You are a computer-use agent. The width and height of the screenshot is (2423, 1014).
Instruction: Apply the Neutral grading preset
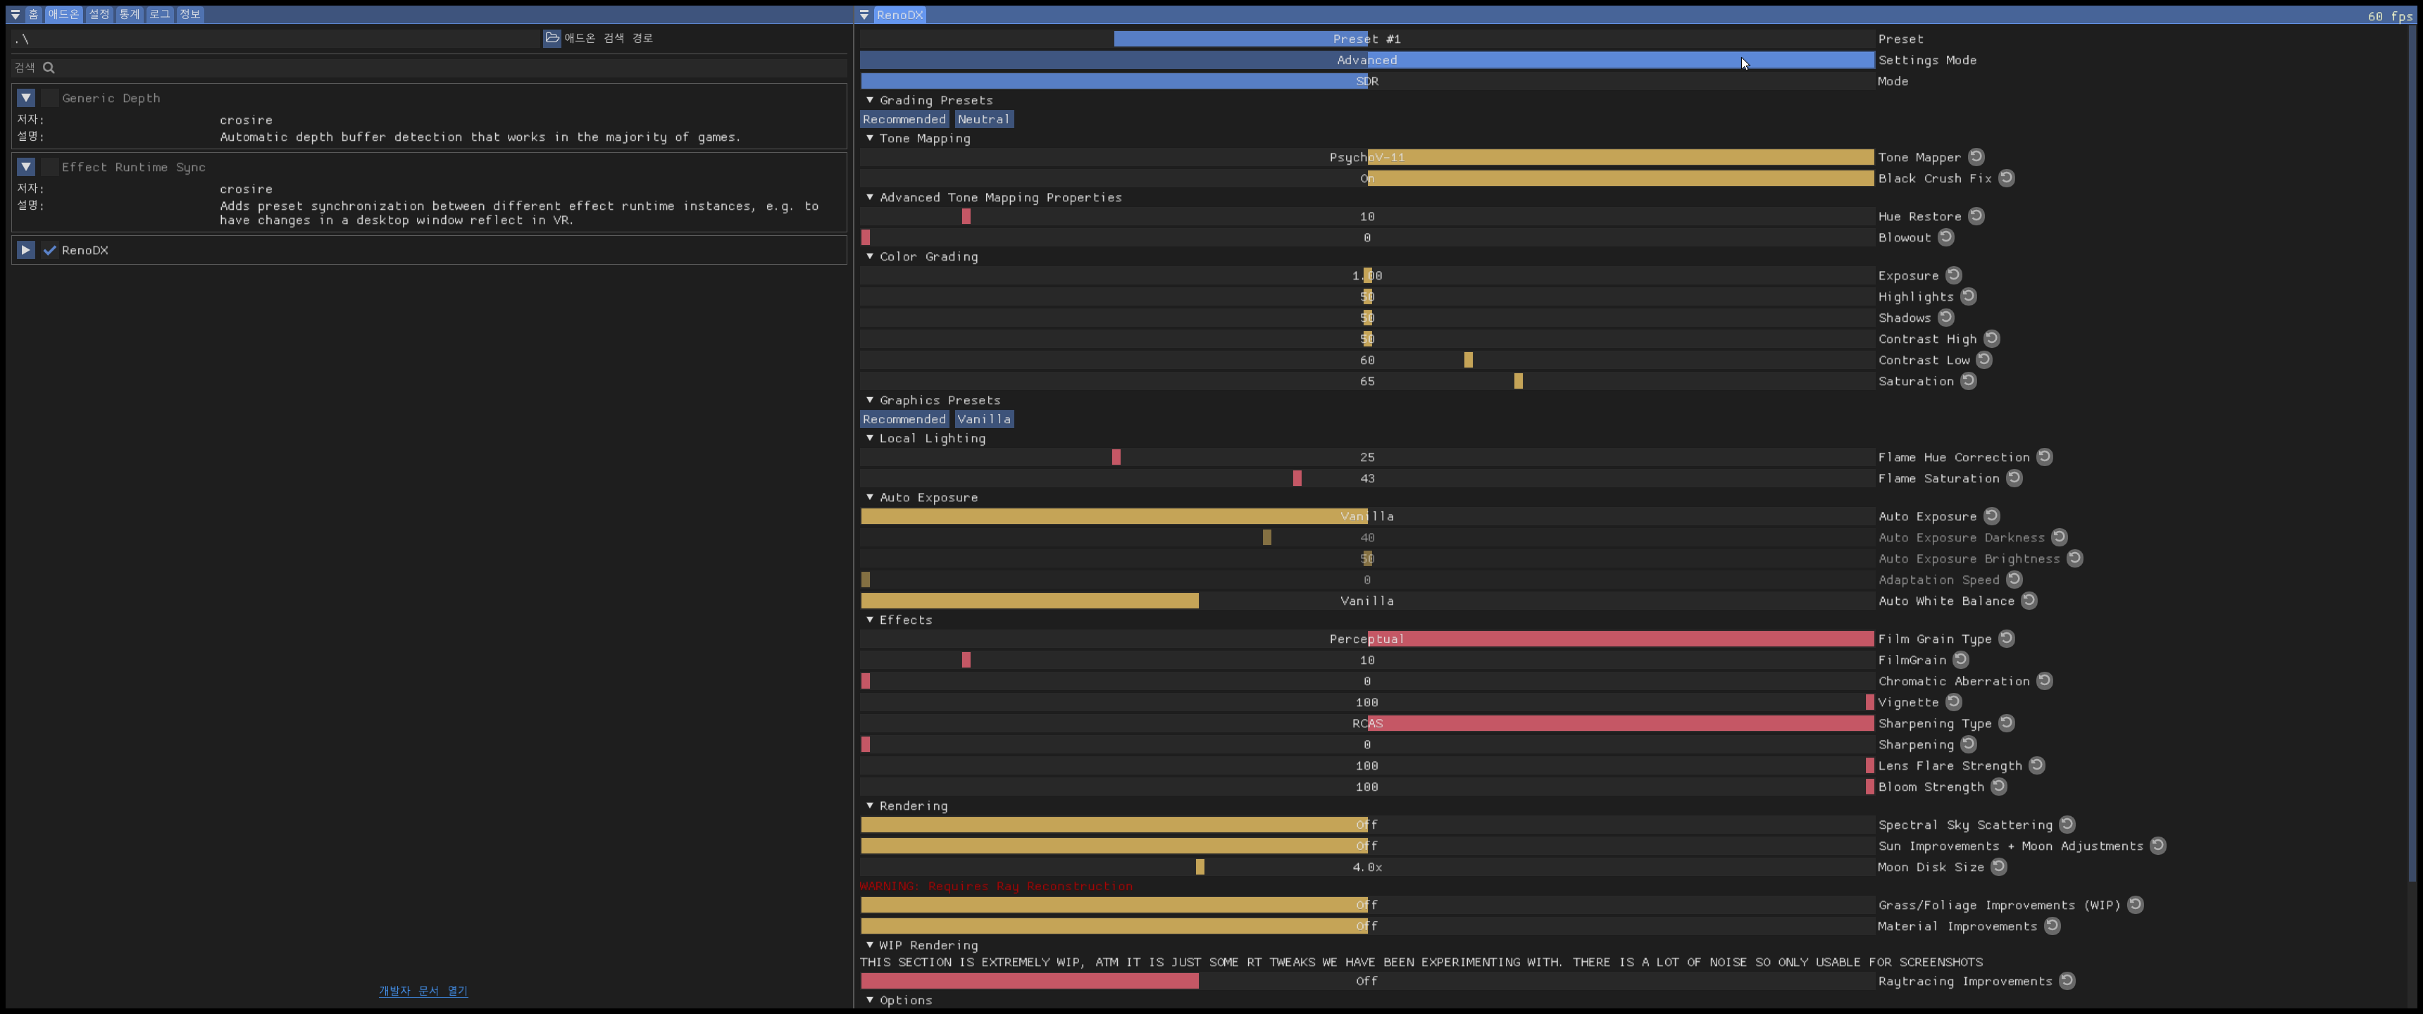[x=983, y=120]
